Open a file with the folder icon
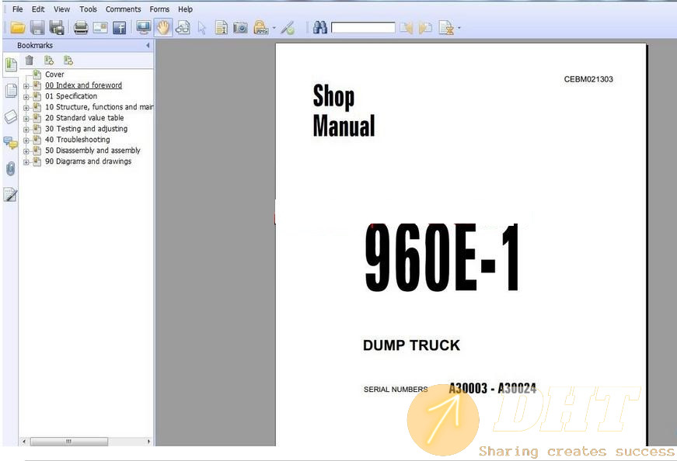This screenshot has height=461, width=677. [x=18, y=28]
